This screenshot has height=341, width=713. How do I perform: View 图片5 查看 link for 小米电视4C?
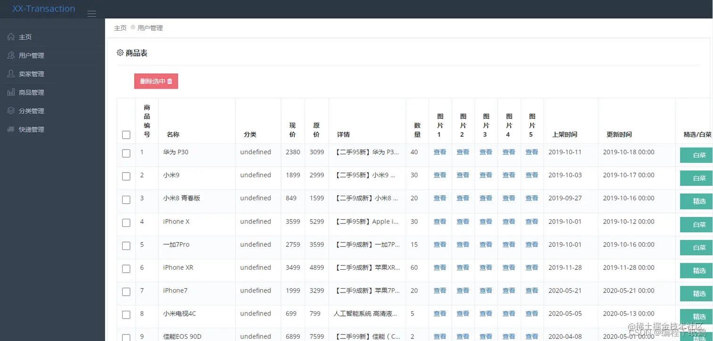click(x=532, y=314)
